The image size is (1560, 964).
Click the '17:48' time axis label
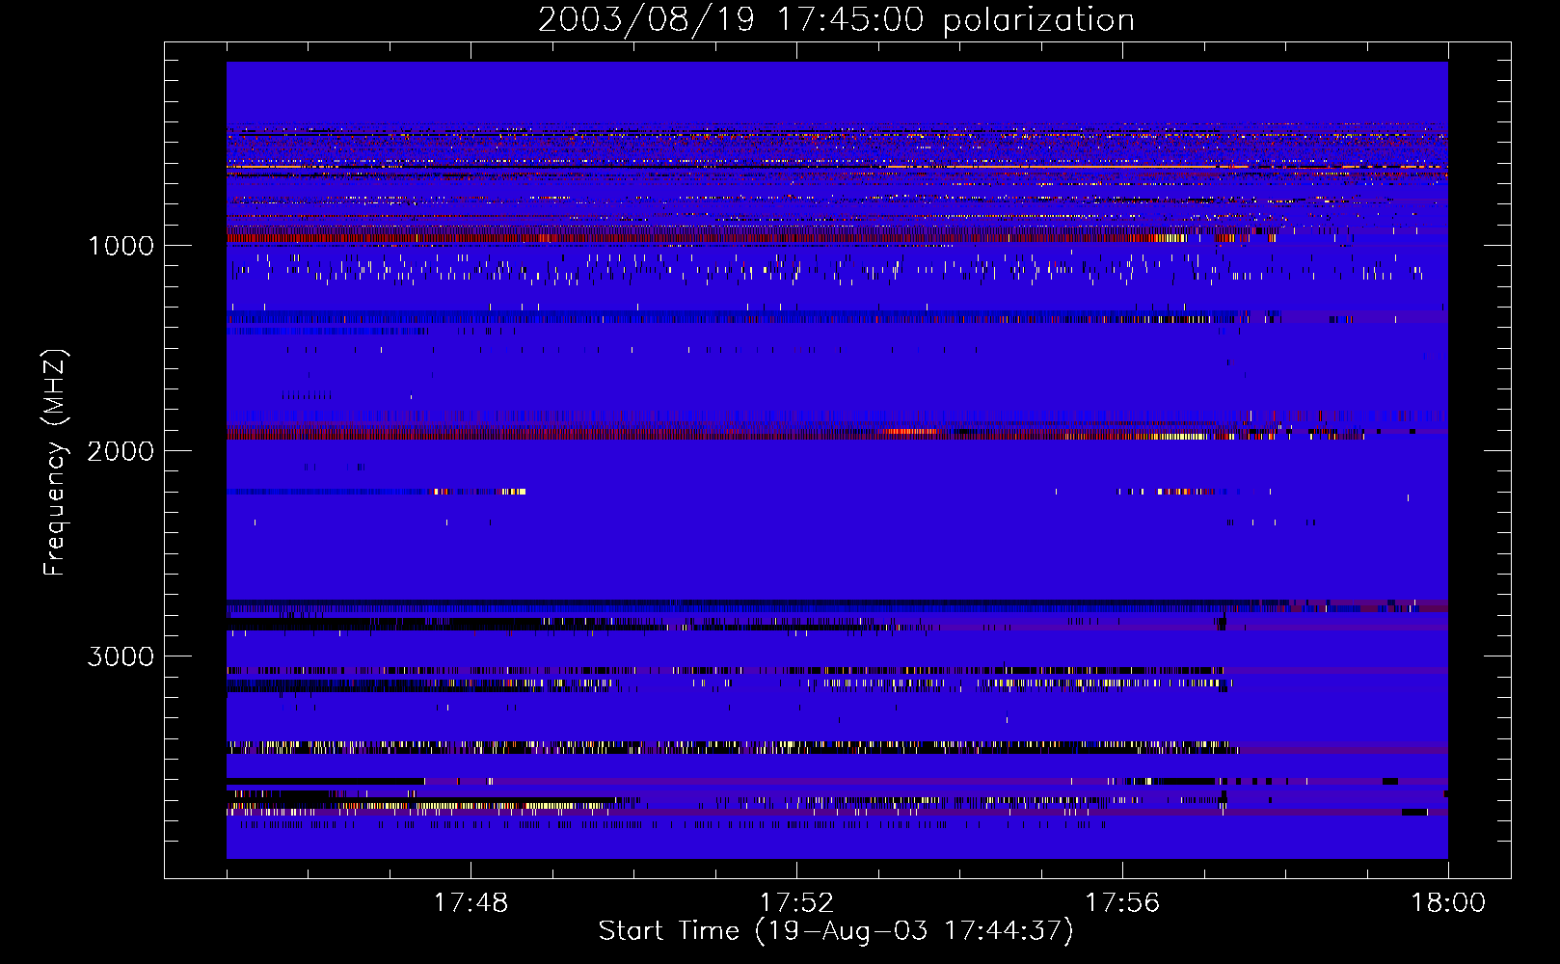coord(471,903)
